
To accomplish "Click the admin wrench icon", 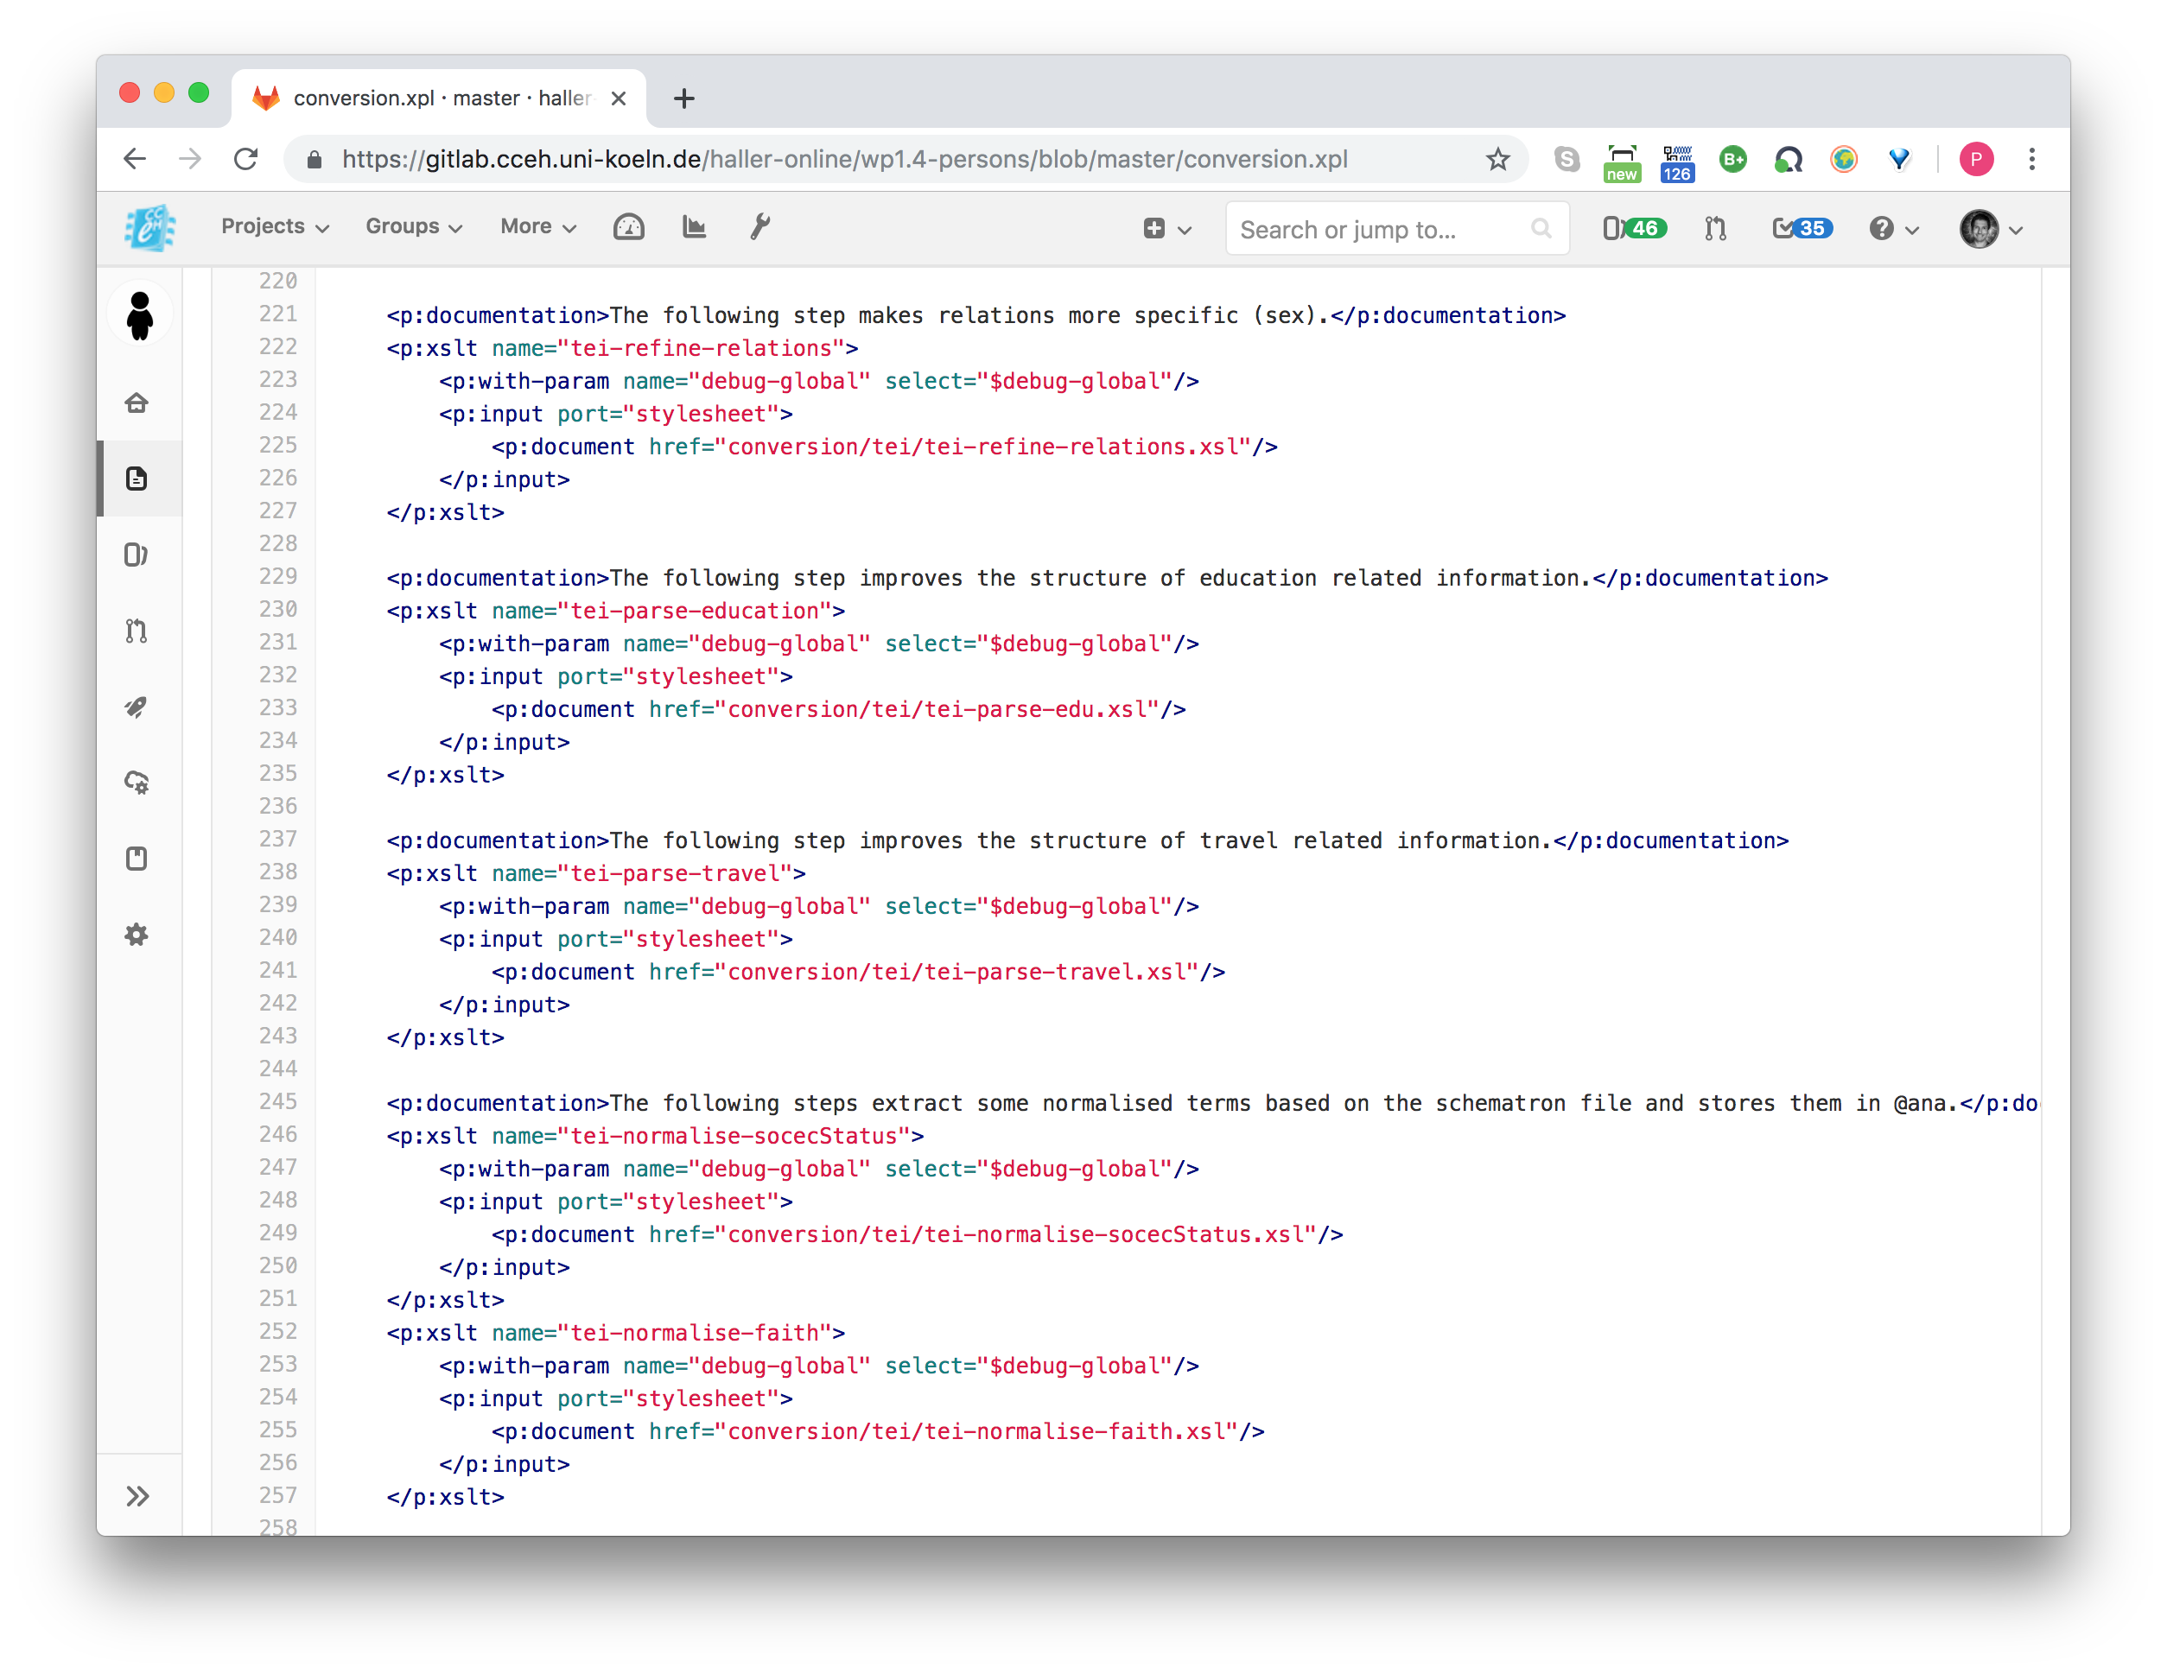I will tap(760, 227).
